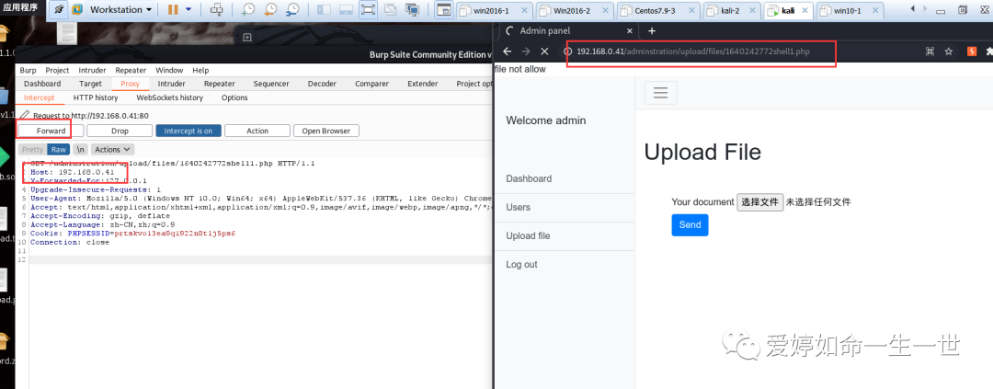Toggle the Intercept is on button

[x=188, y=131]
